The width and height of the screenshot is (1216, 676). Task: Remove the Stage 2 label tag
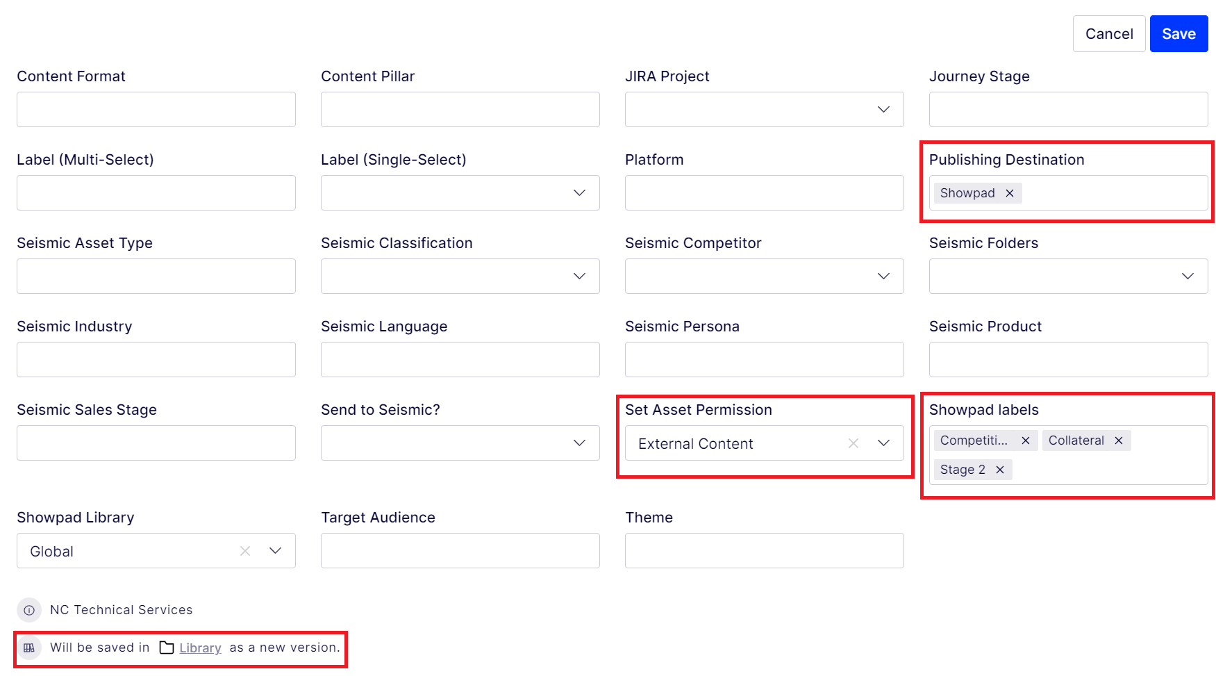click(1000, 470)
